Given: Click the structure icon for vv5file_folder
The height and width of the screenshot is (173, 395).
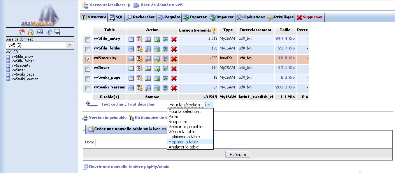Looking at the screenshot, I should pos(140,49).
